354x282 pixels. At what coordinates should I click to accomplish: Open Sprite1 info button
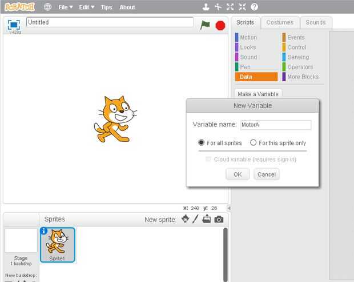click(x=43, y=231)
